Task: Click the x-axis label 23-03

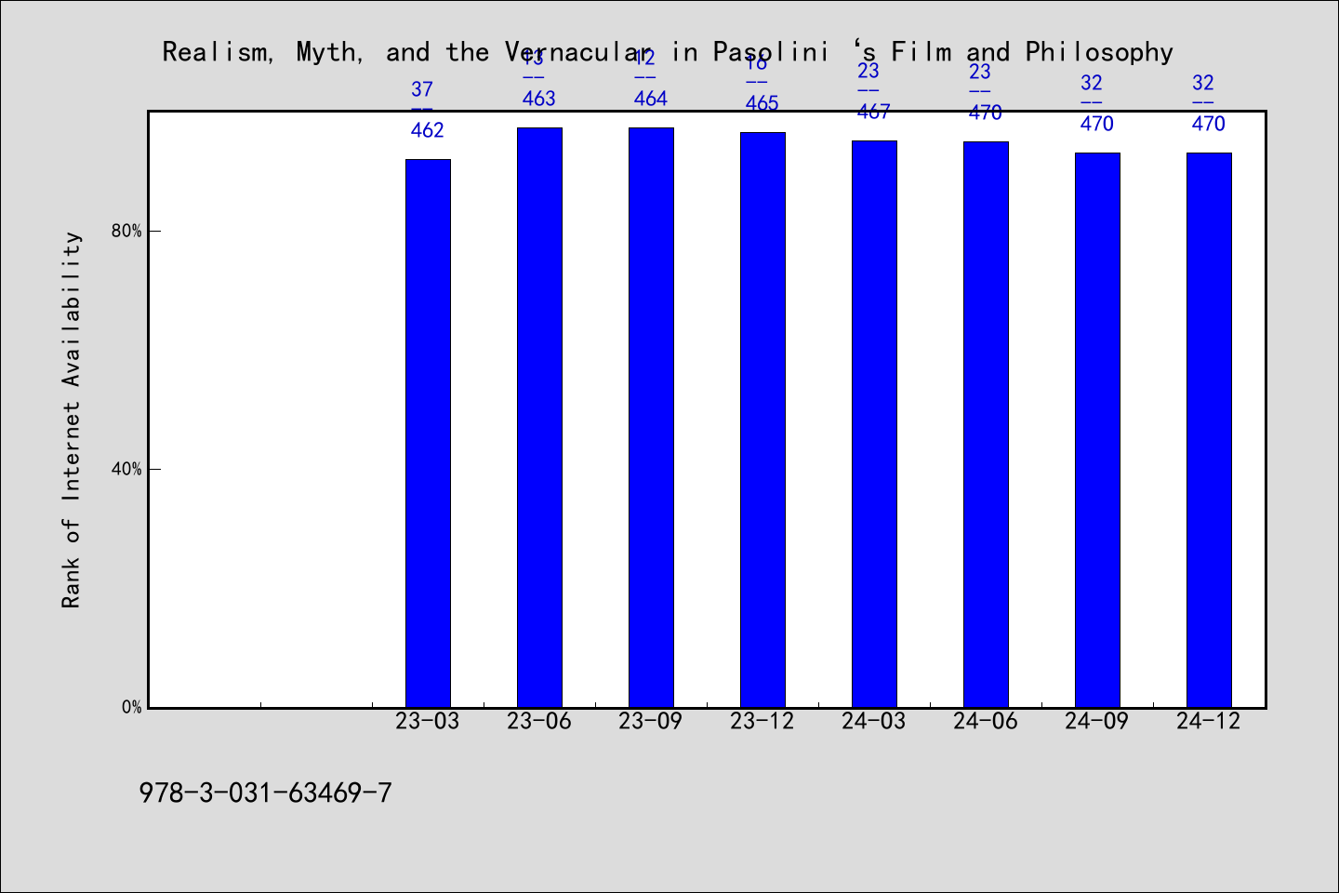Action: (x=428, y=721)
